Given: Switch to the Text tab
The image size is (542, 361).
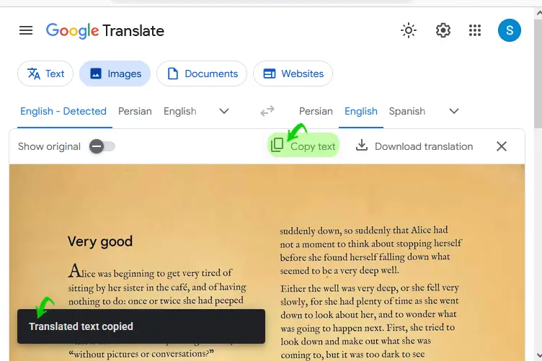Looking at the screenshot, I should (45, 73).
